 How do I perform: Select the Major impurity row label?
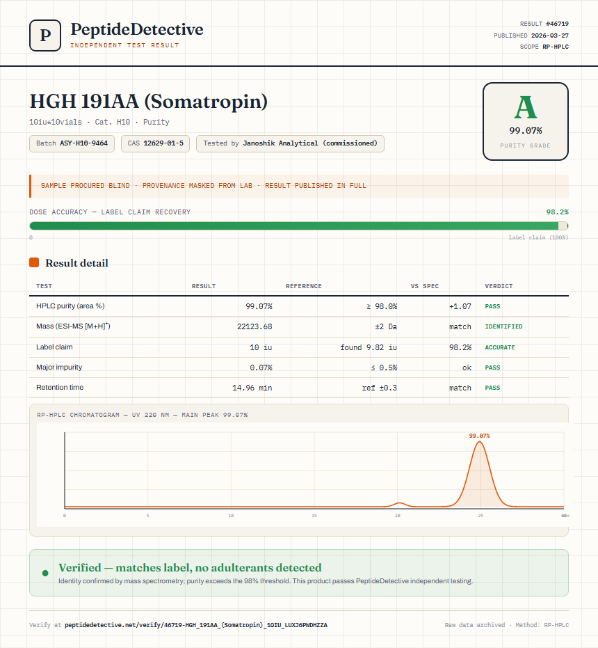tap(59, 367)
